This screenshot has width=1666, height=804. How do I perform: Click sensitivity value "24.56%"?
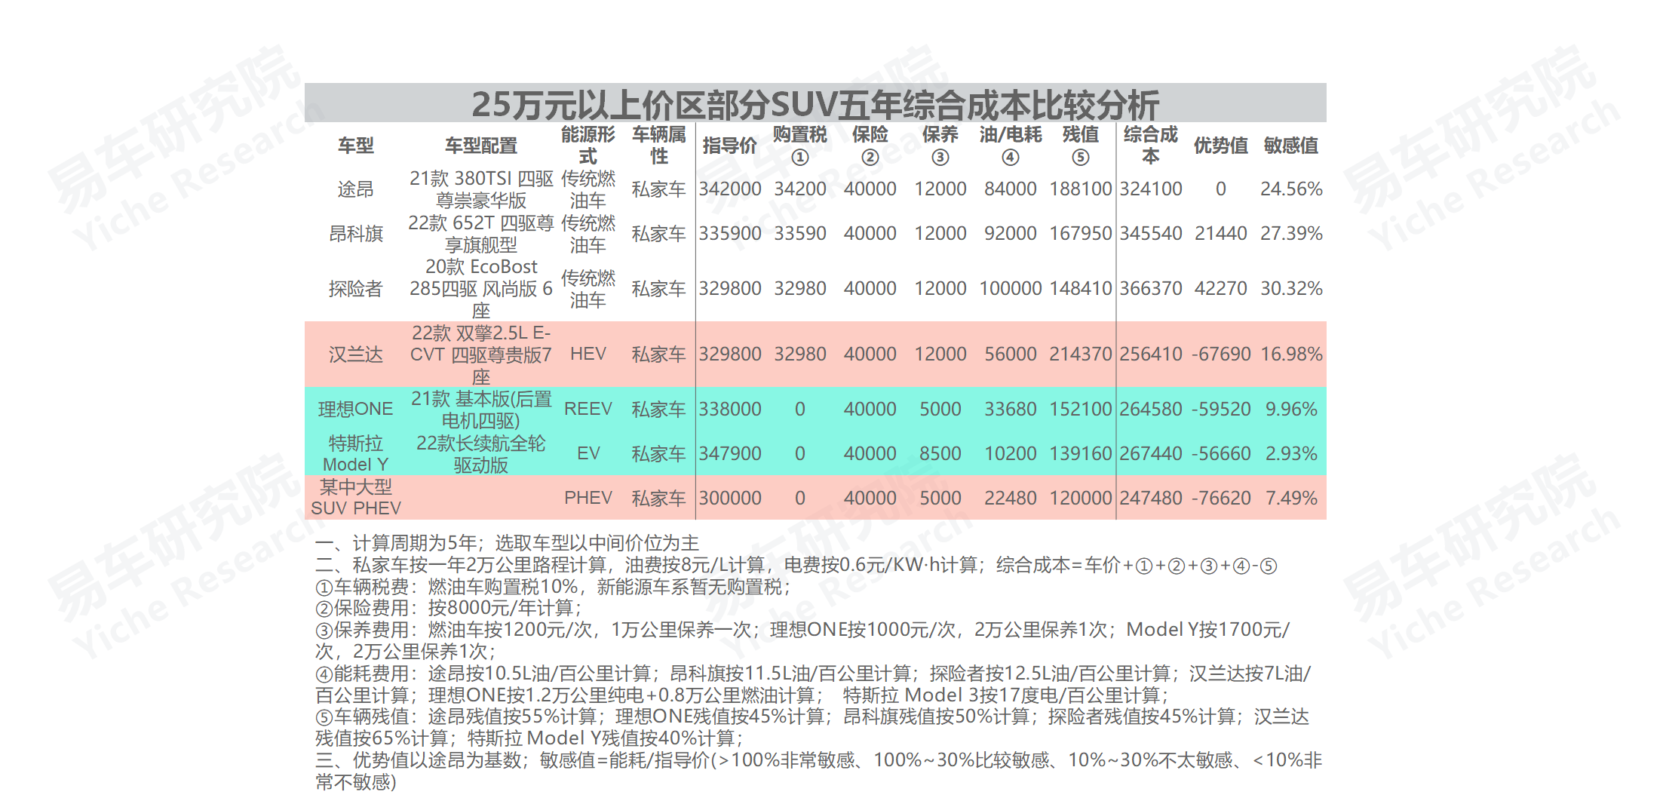[1291, 189]
